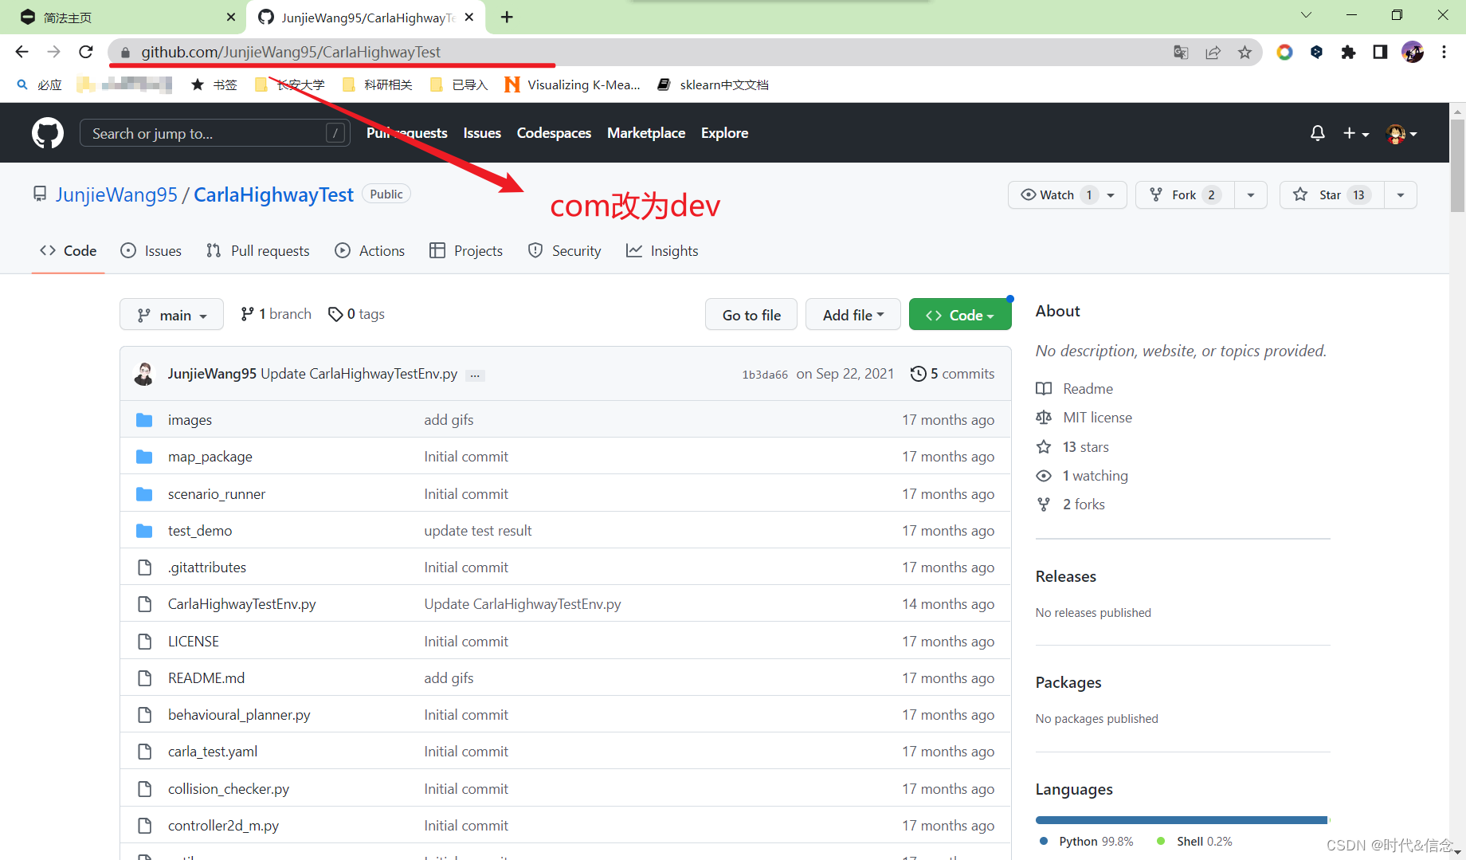The width and height of the screenshot is (1466, 860).
Task: Open the browser extensions puzzle icon
Action: (x=1348, y=53)
